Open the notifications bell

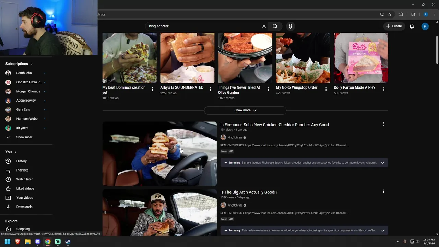pyautogui.click(x=412, y=26)
